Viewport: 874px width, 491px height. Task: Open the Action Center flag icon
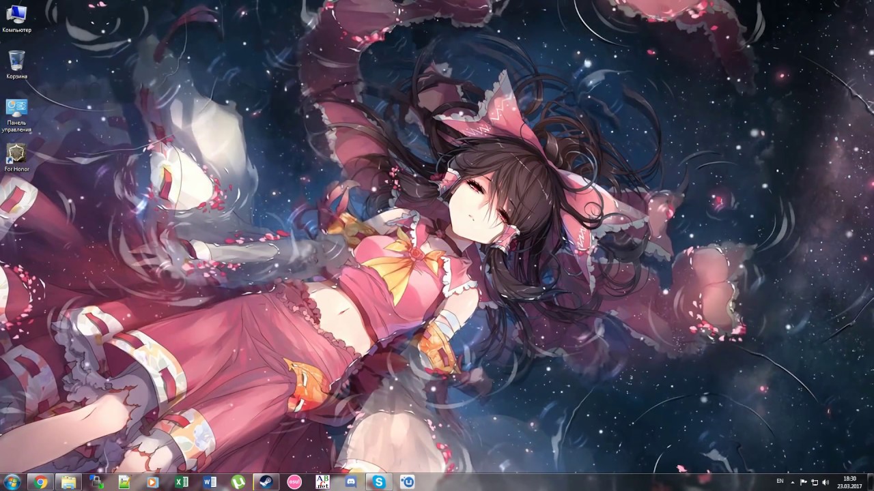click(804, 482)
